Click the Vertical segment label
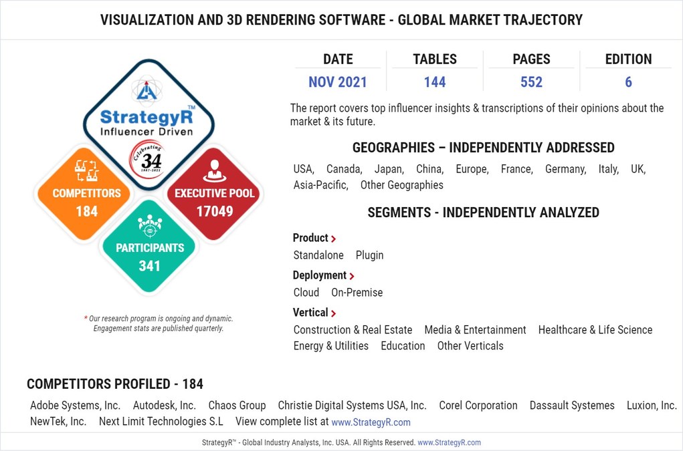 tap(310, 313)
